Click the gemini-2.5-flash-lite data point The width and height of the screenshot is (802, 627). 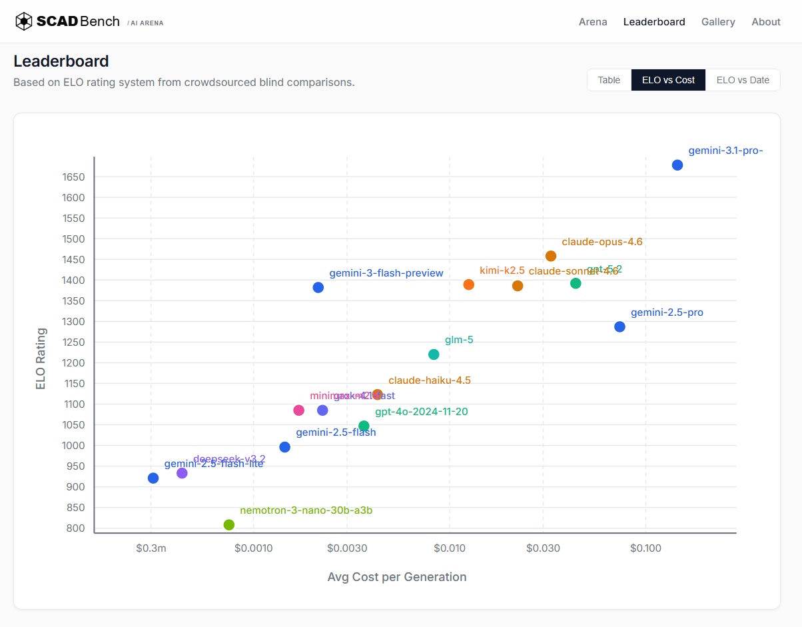click(x=153, y=478)
